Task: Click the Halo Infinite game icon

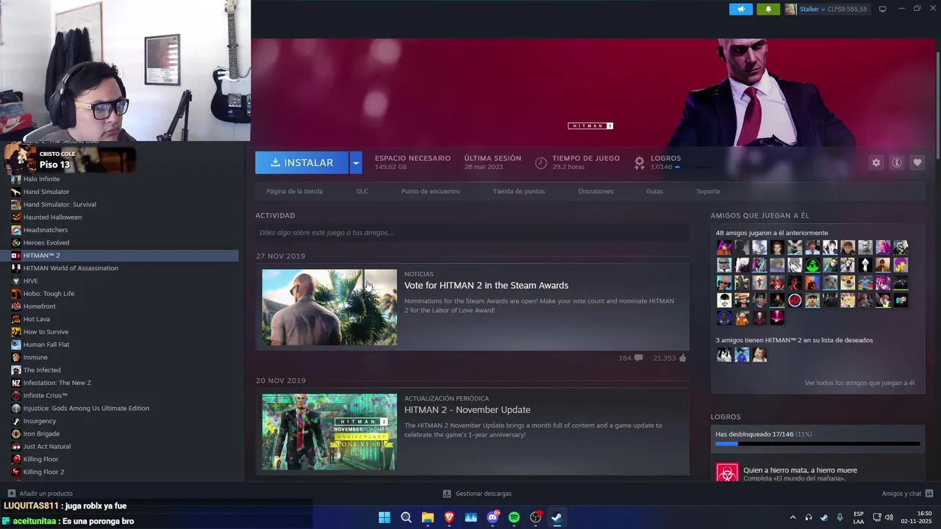Action: [16, 179]
